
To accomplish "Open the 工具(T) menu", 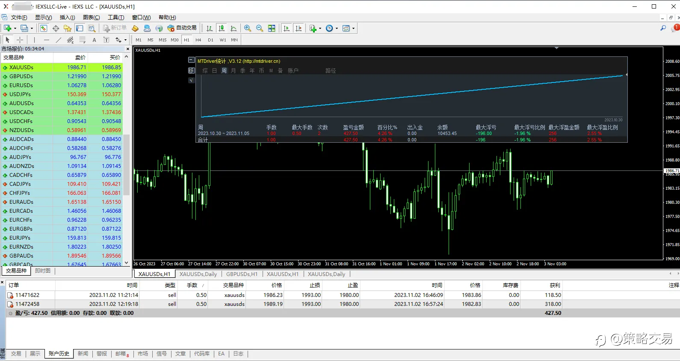I will point(116,18).
